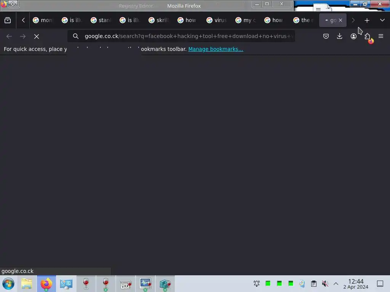Viewport: 390px width, 292px height.
Task: Stop loading the page
Action: [x=37, y=36]
